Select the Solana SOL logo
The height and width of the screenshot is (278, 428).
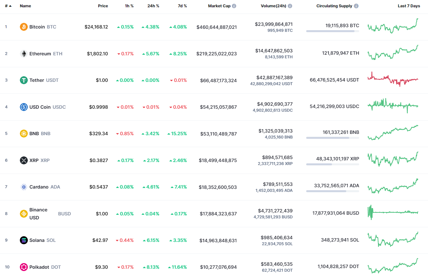tap(23, 240)
